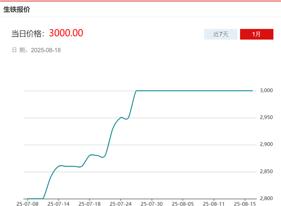This screenshot has width=281, height=206.
Task: Click the 2,850 y-axis value label
Action: point(266,171)
